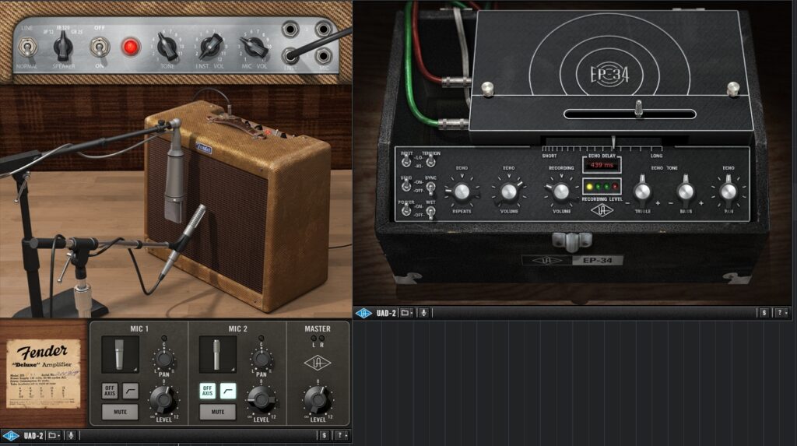797x446 pixels.
Task: Click the Echo Pan knob
Action: pos(729,191)
